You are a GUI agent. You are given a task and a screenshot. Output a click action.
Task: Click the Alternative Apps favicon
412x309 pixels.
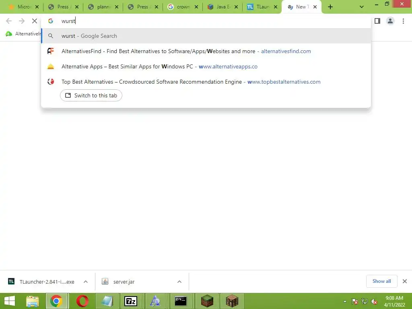tap(51, 66)
